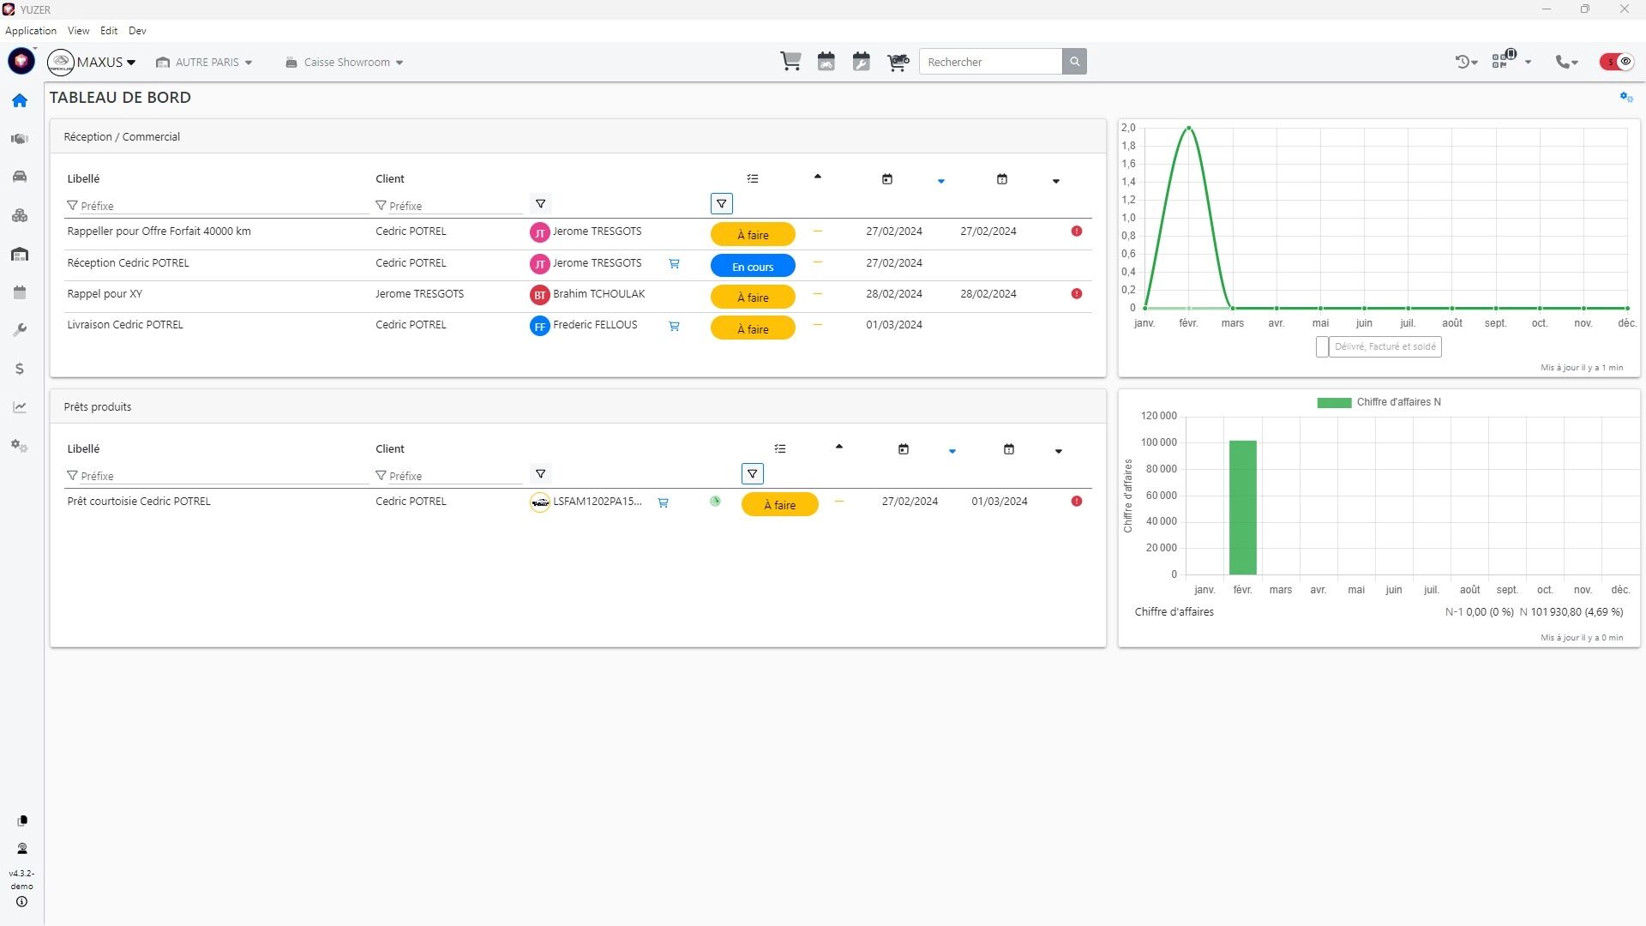Screen dimensions: 1646x926
Task: Open the statistics chart sidebar icon
Action: [x=20, y=407]
